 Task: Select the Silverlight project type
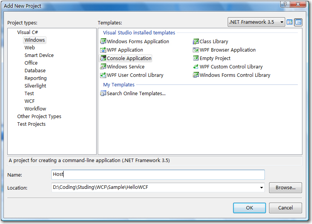point(35,86)
